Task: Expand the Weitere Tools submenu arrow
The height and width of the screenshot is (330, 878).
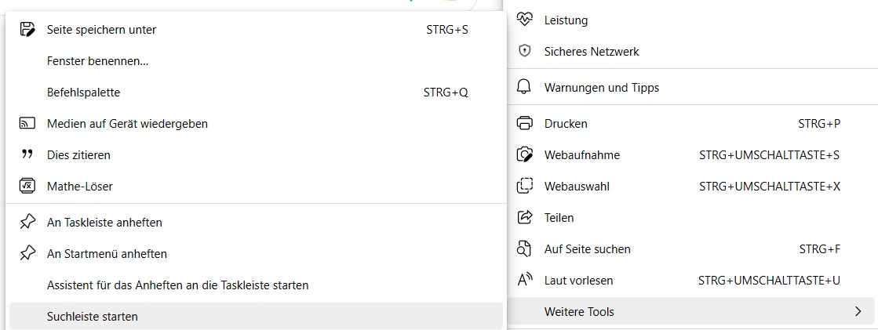Action: click(x=858, y=312)
